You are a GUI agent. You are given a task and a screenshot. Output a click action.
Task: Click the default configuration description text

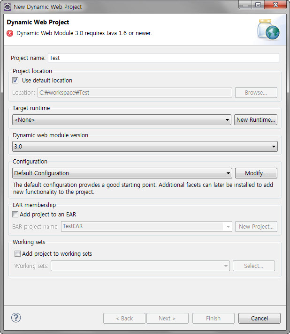coord(143,188)
